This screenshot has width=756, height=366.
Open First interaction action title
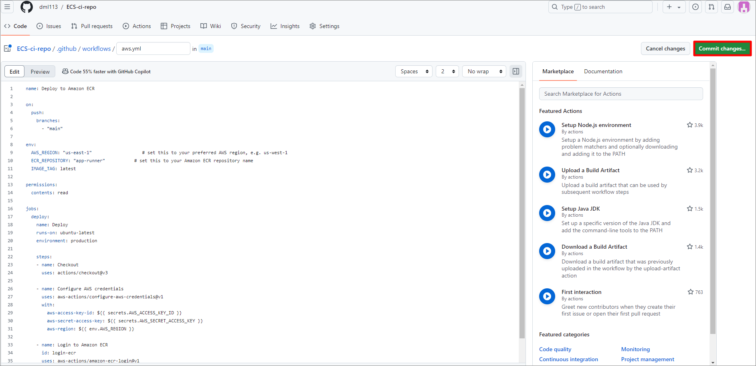click(x=581, y=292)
